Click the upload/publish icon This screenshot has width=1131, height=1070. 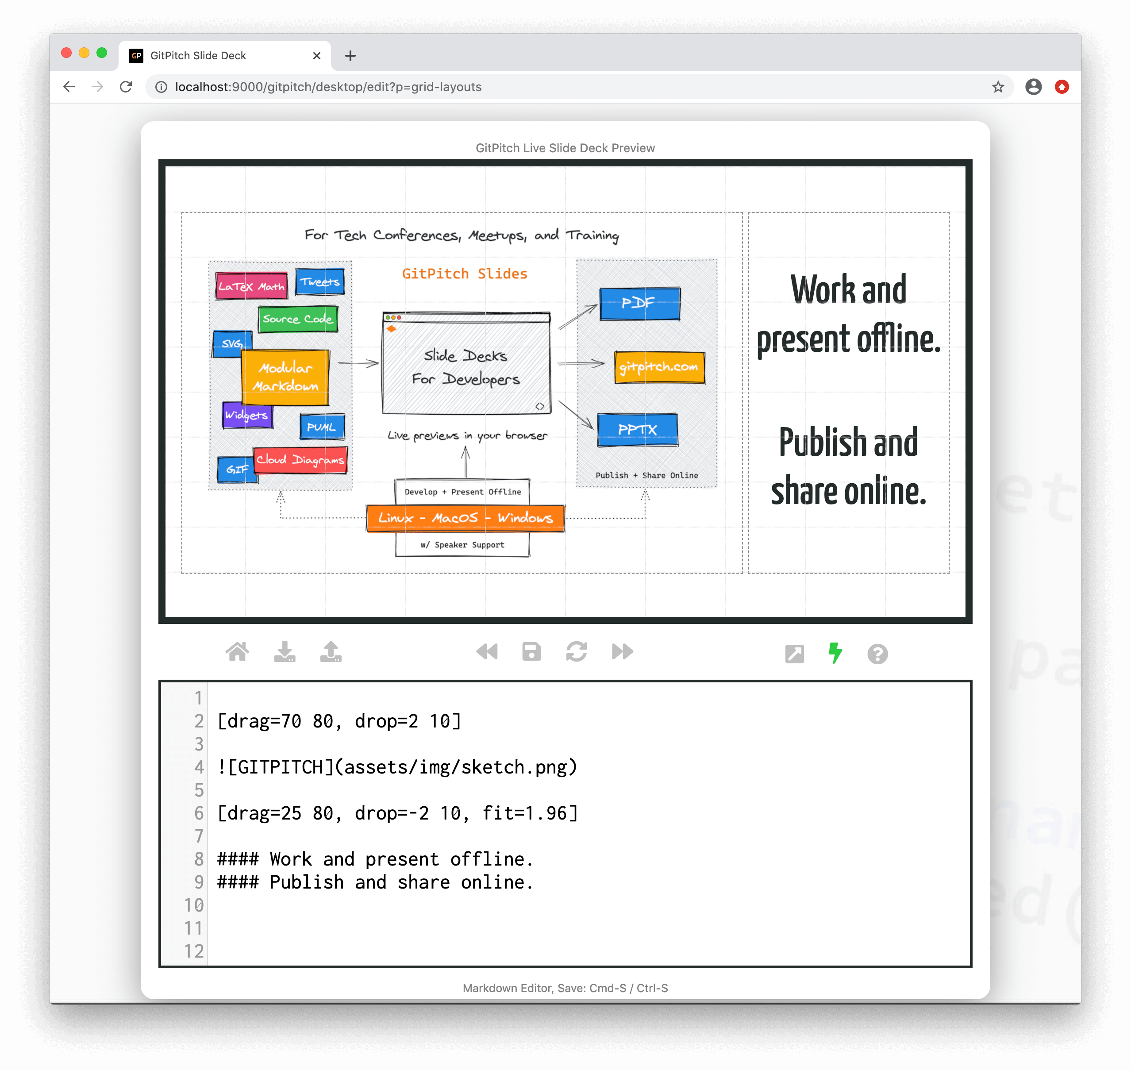[330, 653]
